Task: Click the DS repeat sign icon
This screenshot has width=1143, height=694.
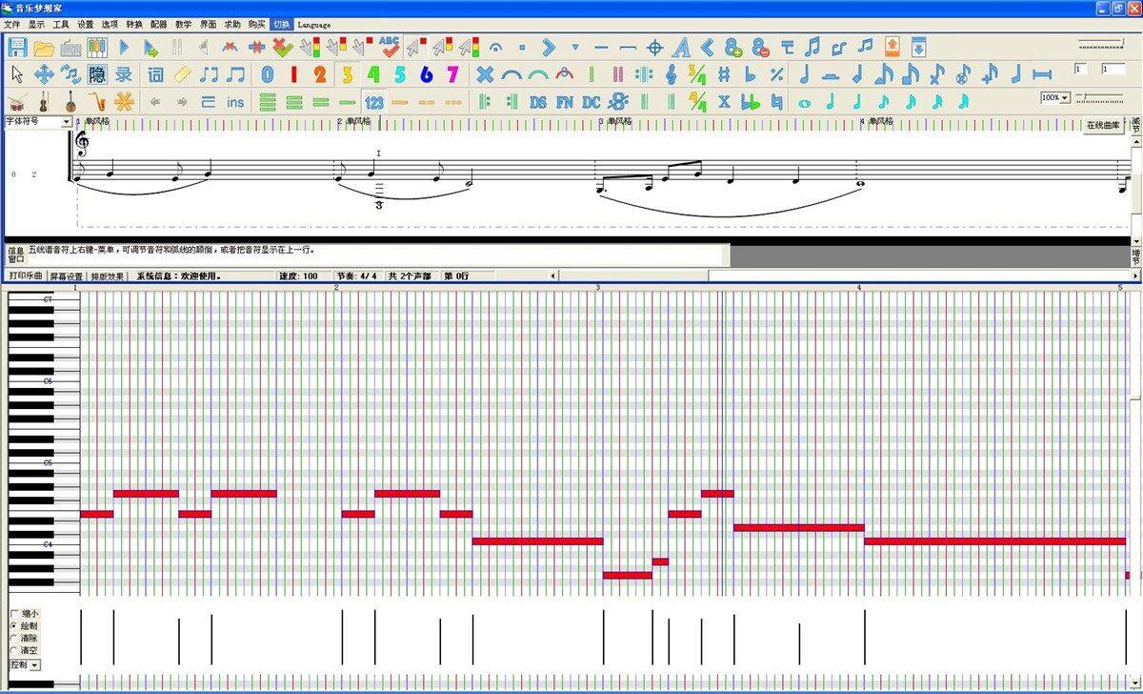Action: [538, 102]
